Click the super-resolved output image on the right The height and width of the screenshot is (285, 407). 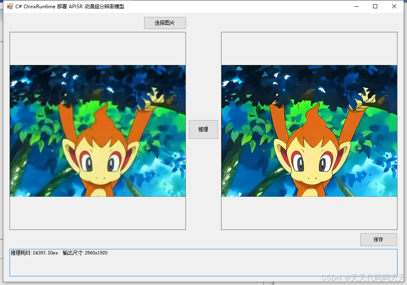tap(309, 130)
